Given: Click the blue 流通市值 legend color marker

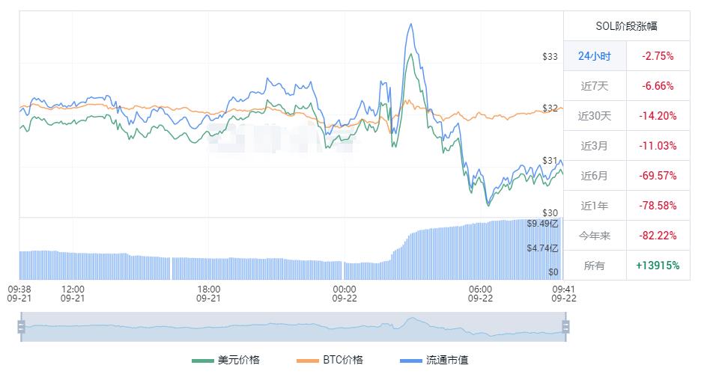Looking at the screenshot, I should coord(411,361).
